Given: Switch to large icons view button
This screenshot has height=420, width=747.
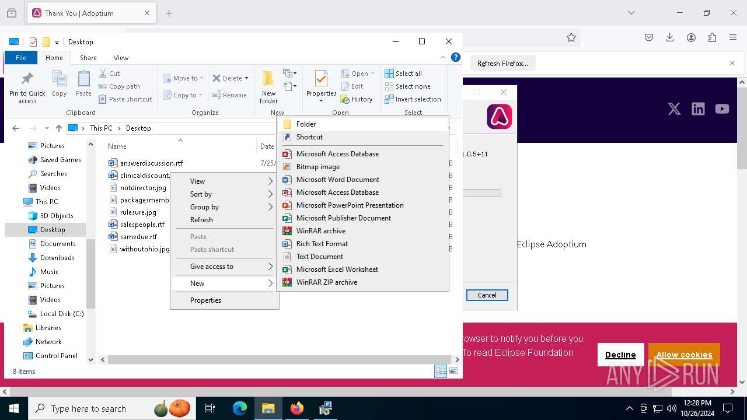Looking at the screenshot, I should (x=453, y=371).
